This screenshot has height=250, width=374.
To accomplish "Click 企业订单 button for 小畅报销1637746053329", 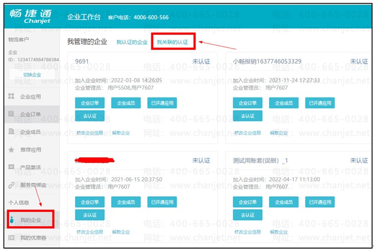I will click(x=247, y=103).
